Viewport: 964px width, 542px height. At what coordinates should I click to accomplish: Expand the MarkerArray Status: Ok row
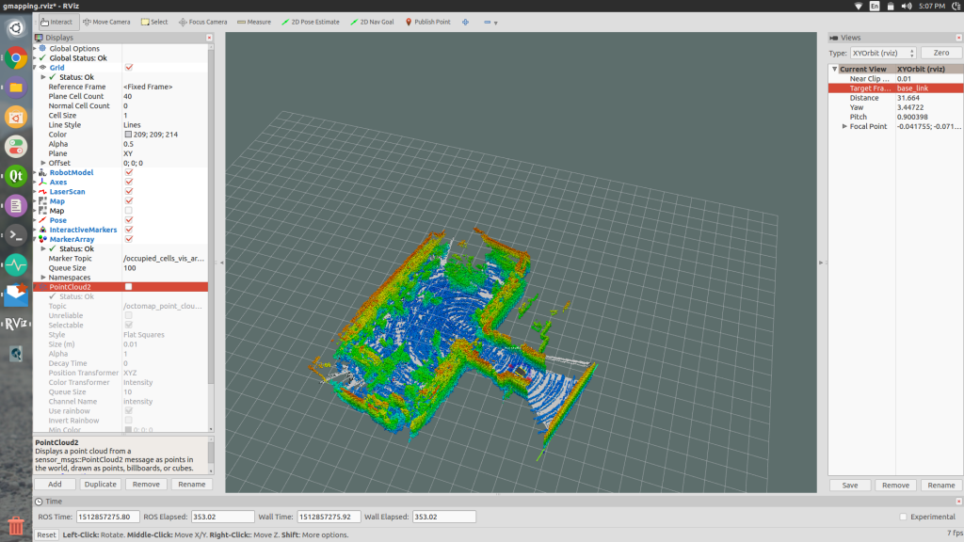coord(43,248)
